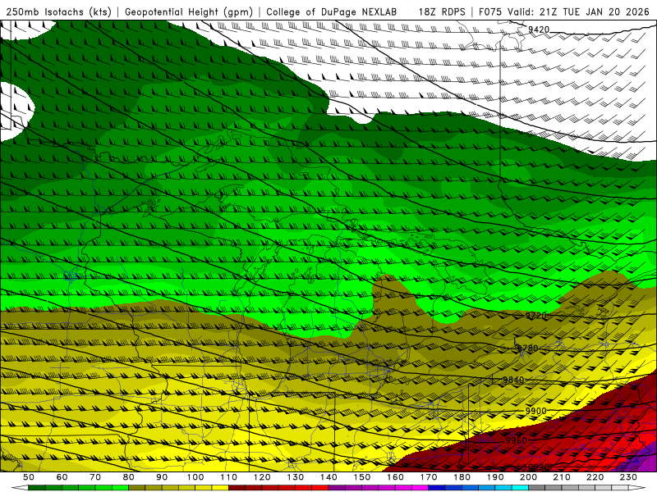The image size is (657, 492).
Task: Click the 60 value on the isotach scale
Action: click(x=62, y=477)
